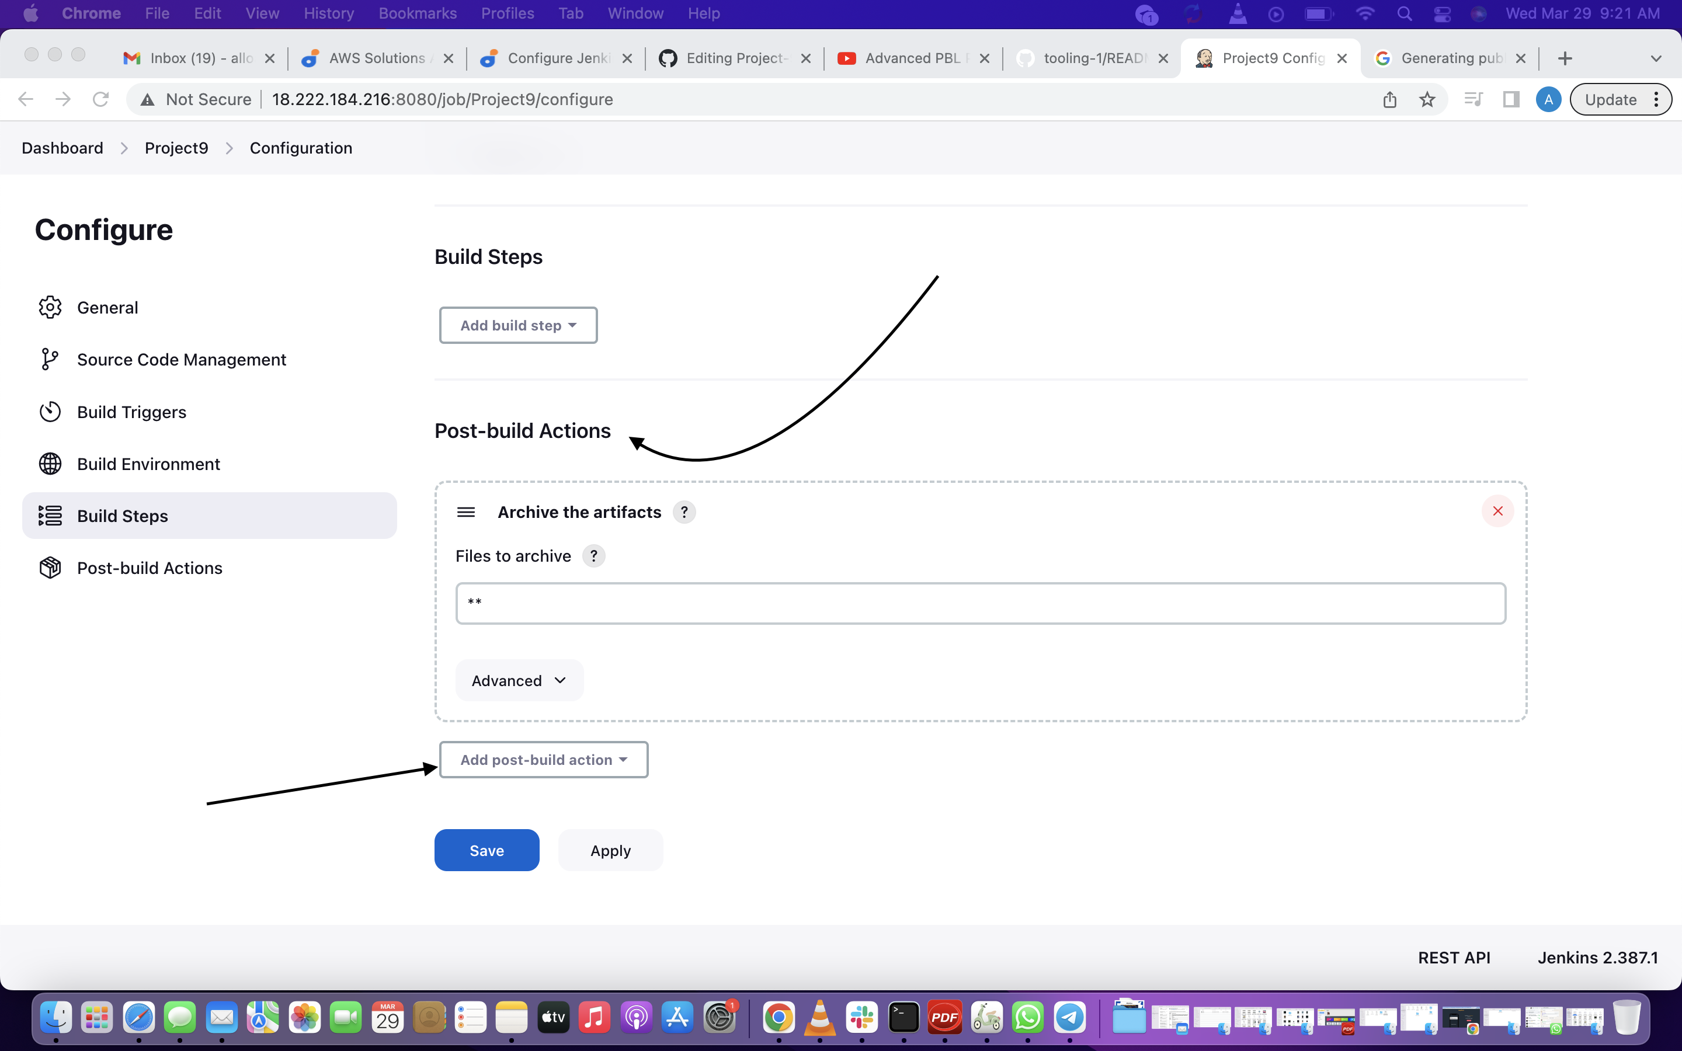
Task: Click the Files to archive text field
Action: (980, 603)
